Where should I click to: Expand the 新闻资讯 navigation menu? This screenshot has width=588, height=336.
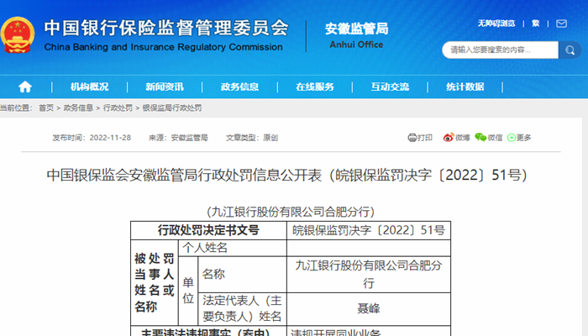click(164, 87)
